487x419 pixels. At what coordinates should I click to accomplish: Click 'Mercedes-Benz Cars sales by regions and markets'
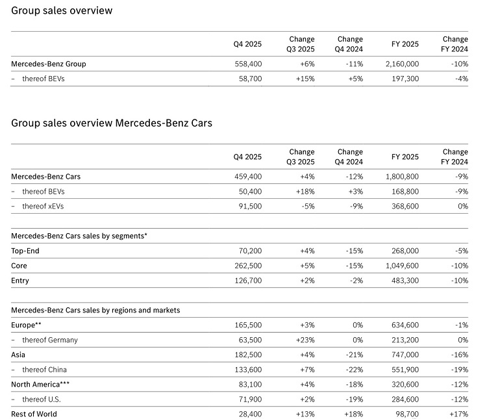(x=95, y=310)
